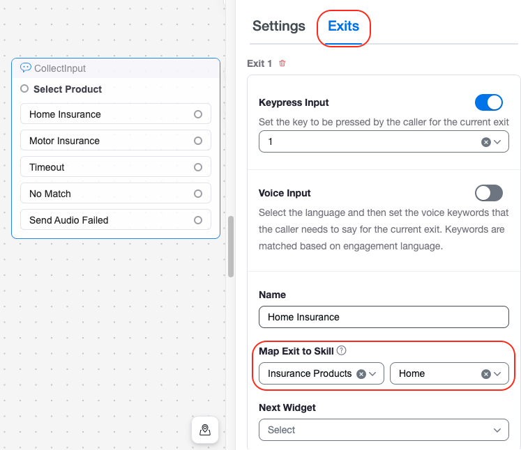The width and height of the screenshot is (521, 450).
Task: Clear the Insurance Products skill selection
Action: tap(361, 373)
